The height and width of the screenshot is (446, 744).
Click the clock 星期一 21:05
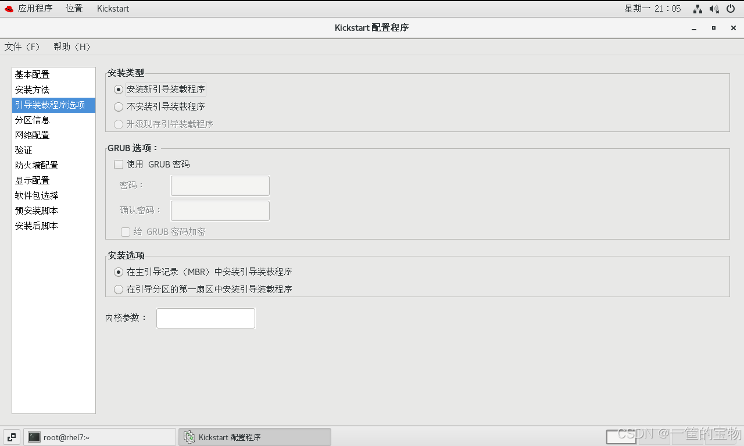653,8
